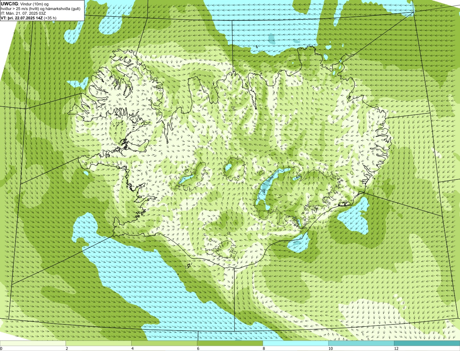Image resolution: width=460 pixels, height=351 pixels.
Task: Click the above-12 m/s teal legend segment
Action: (x=427, y=343)
